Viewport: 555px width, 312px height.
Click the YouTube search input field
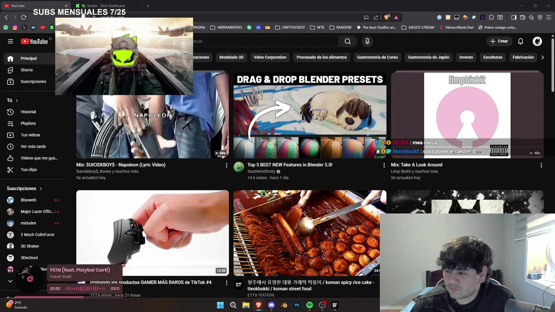click(265, 41)
